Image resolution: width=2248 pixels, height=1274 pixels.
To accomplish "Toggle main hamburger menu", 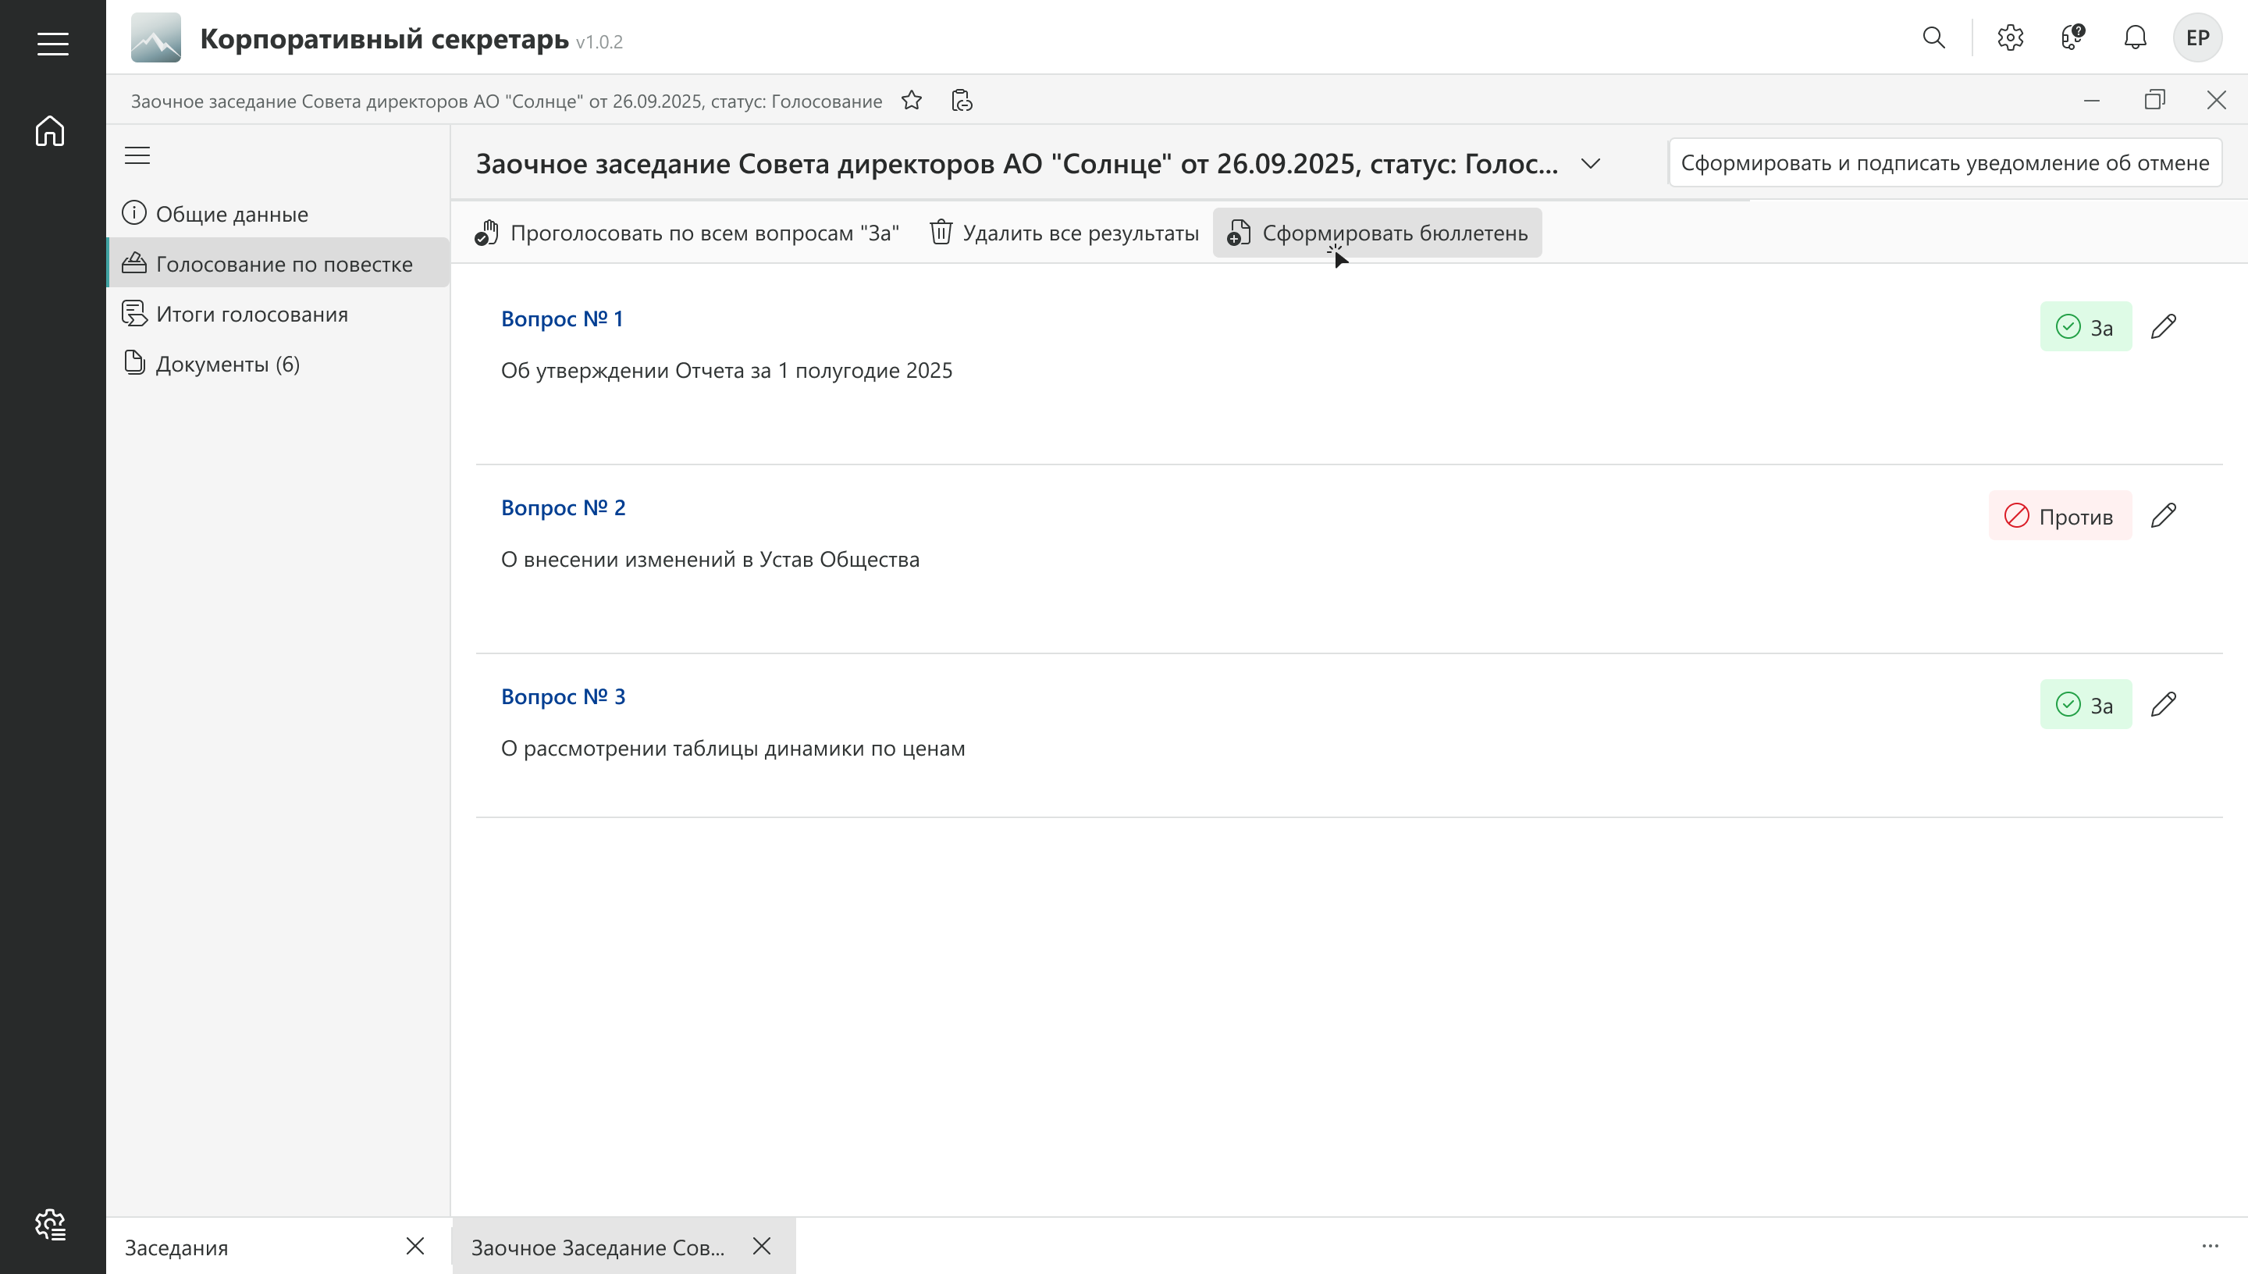I will 52,44.
